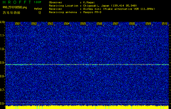Click the meteor count value 12
This screenshot has height=109, width=171.
(40, 13)
